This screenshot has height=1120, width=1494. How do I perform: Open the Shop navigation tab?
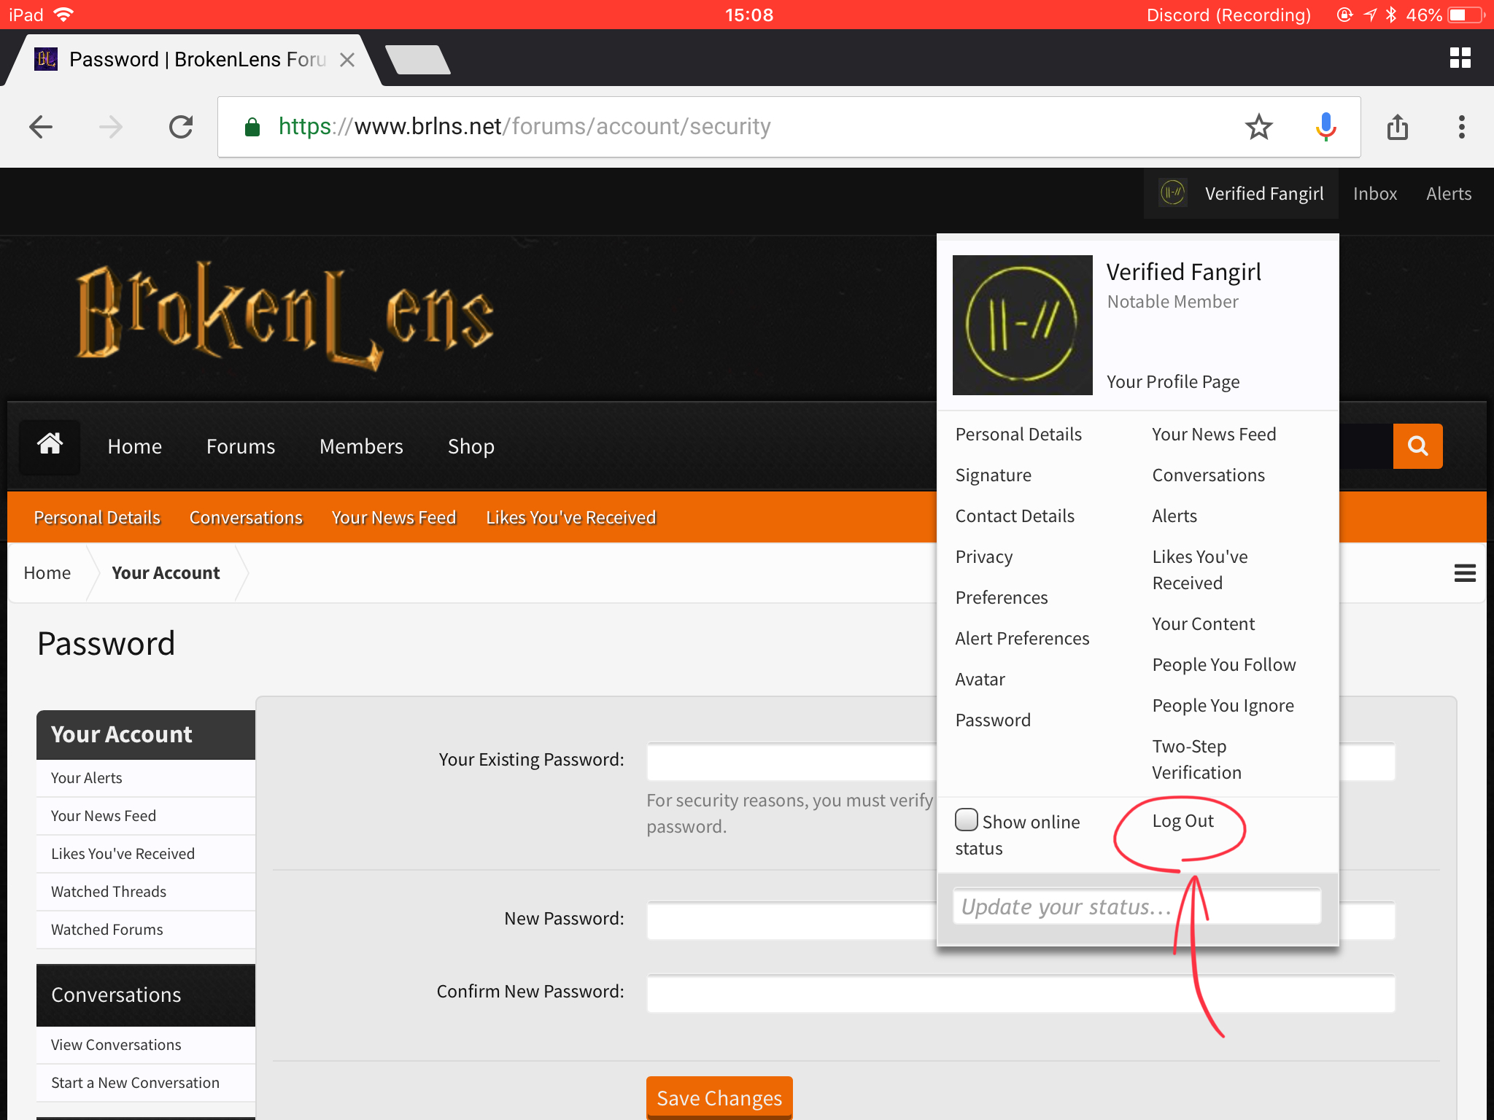coord(471,446)
